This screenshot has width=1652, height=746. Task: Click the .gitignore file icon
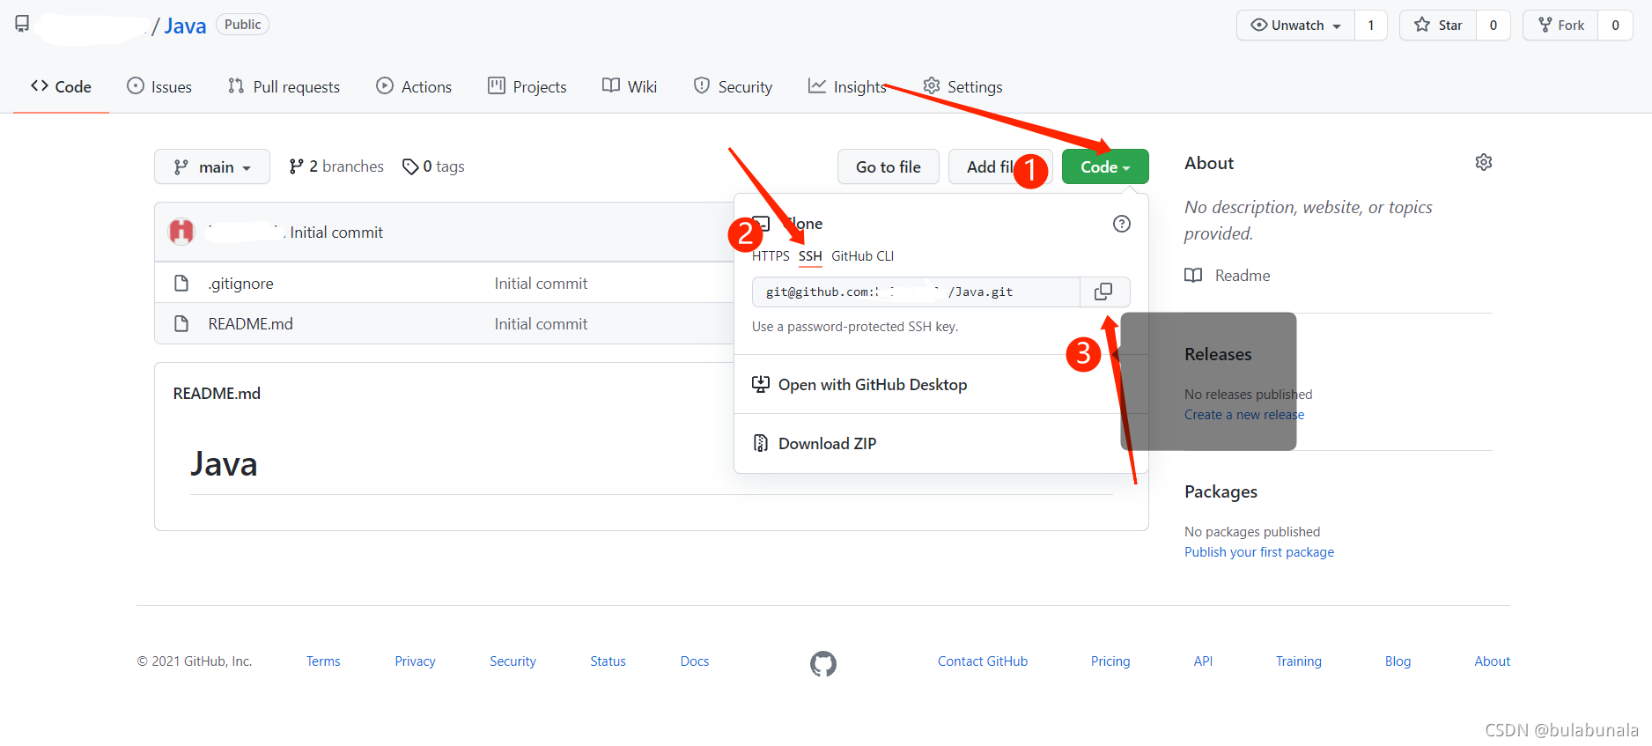click(181, 284)
